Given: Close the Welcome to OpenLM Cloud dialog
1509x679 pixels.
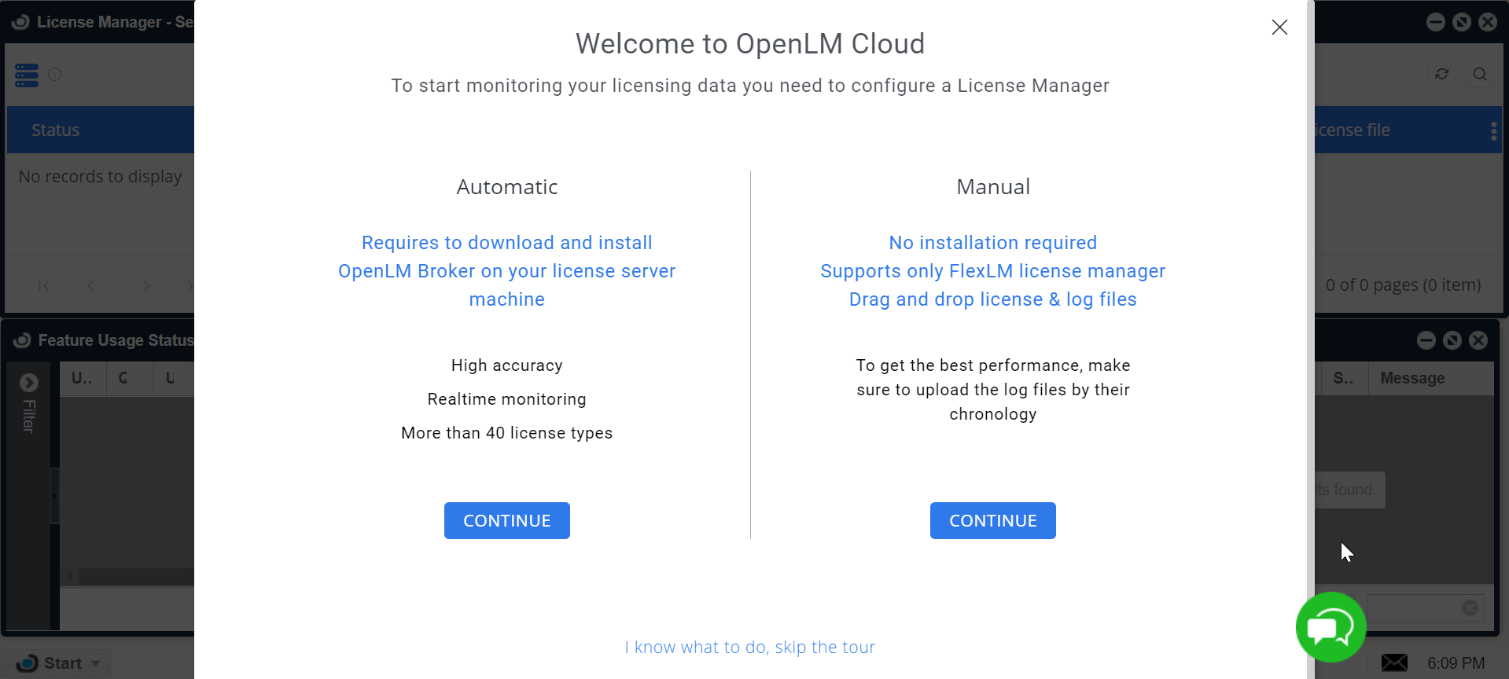Looking at the screenshot, I should coord(1279,28).
